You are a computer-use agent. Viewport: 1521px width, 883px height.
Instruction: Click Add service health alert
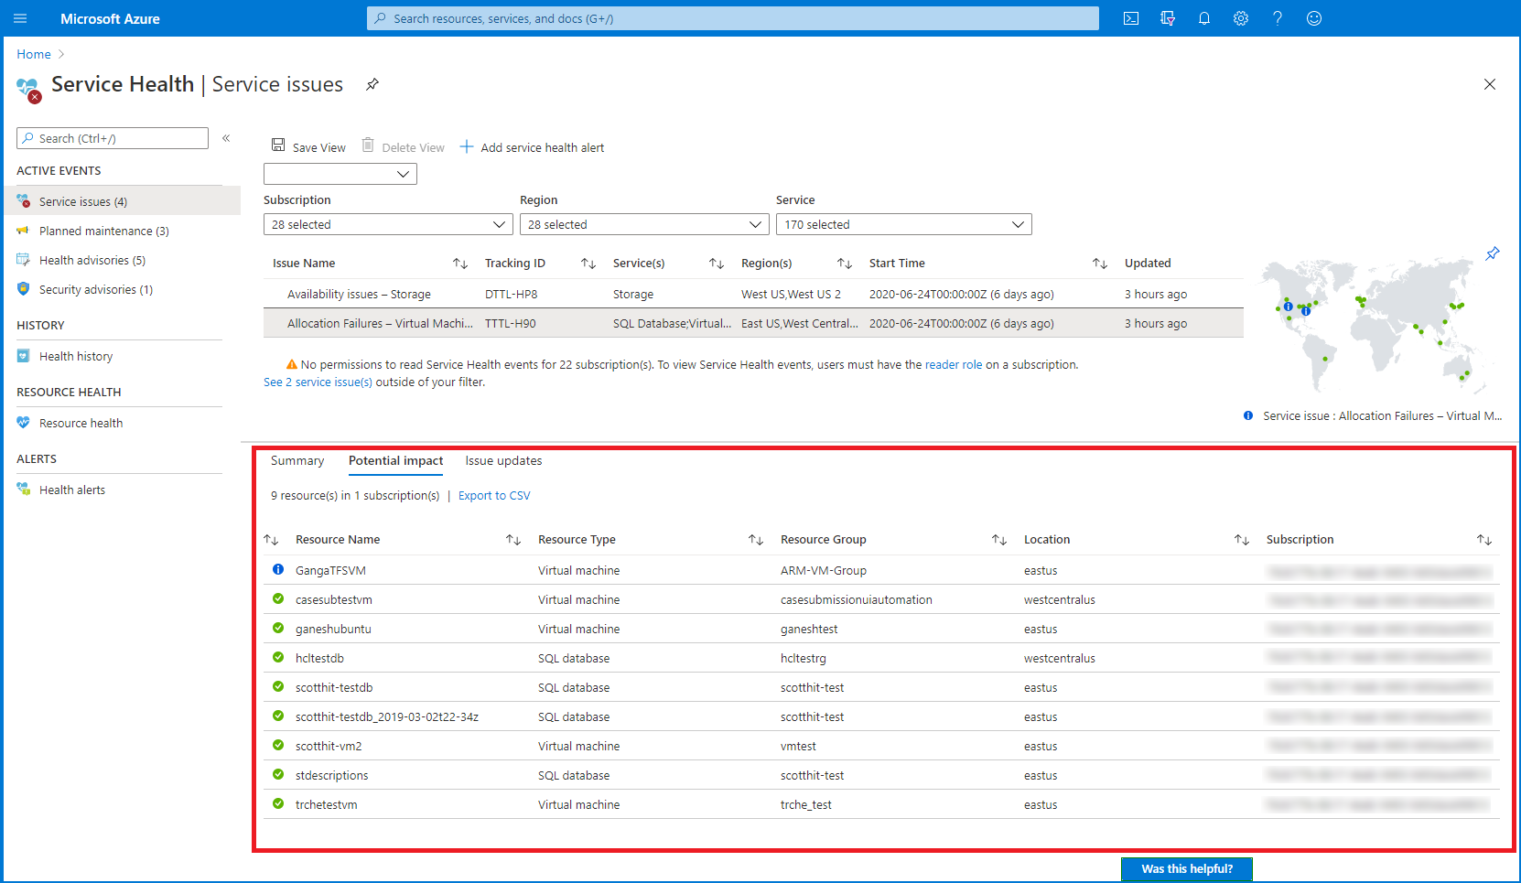pos(533,147)
